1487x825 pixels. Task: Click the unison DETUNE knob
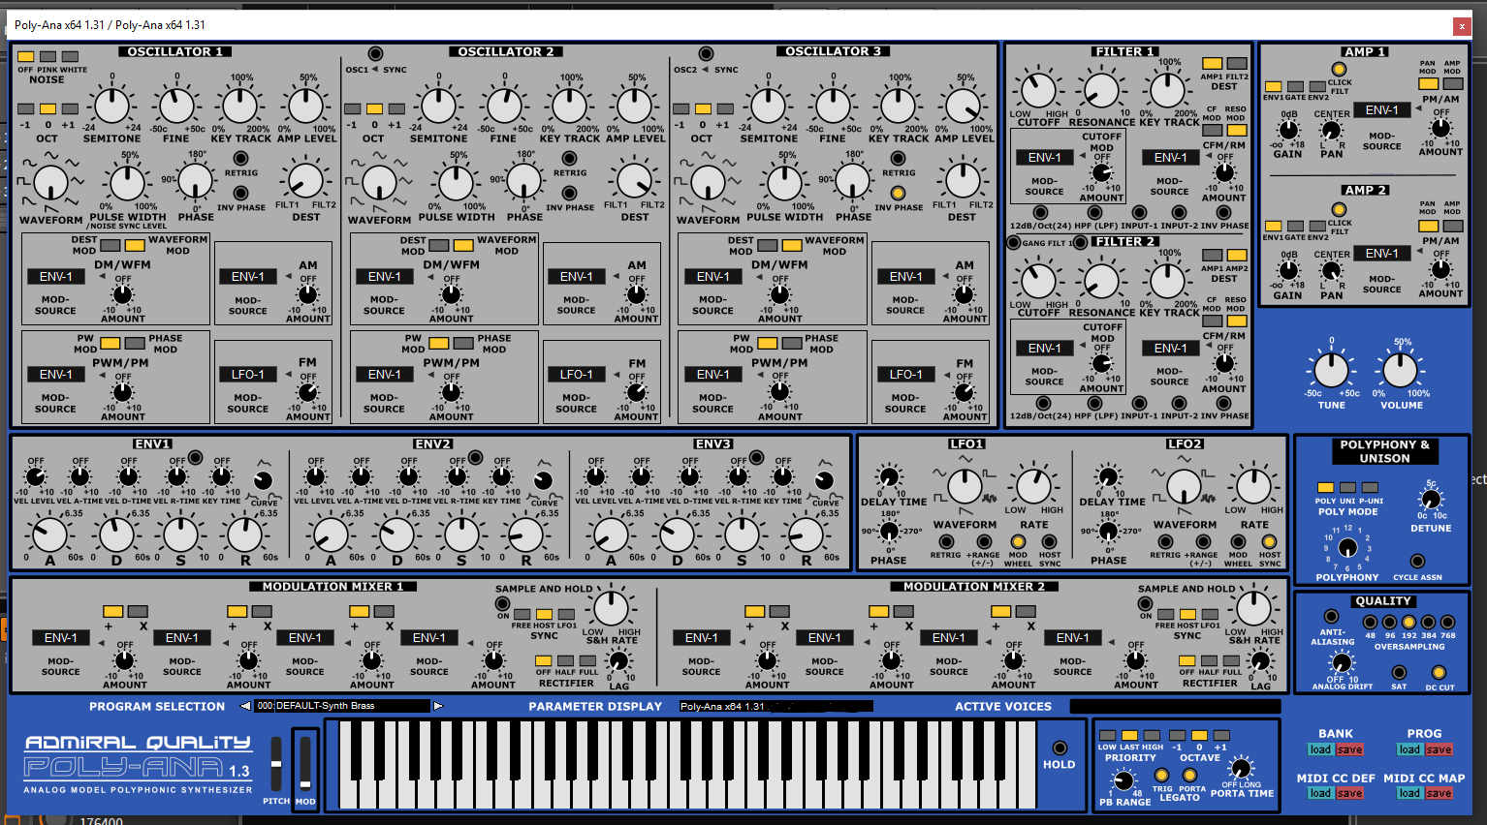pos(1430,500)
